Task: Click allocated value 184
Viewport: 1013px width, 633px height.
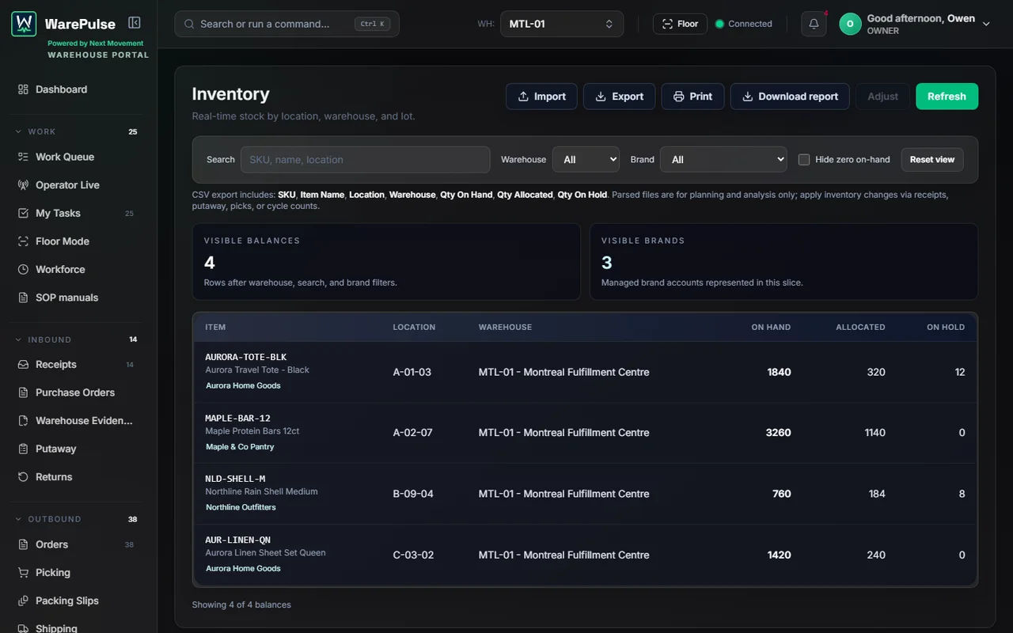Action: (x=877, y=494)
